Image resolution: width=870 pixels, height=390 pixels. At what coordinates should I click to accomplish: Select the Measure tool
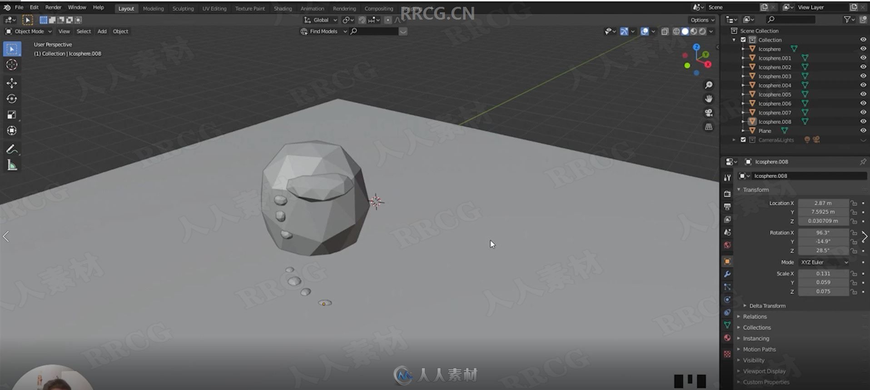tap(12, 165)
